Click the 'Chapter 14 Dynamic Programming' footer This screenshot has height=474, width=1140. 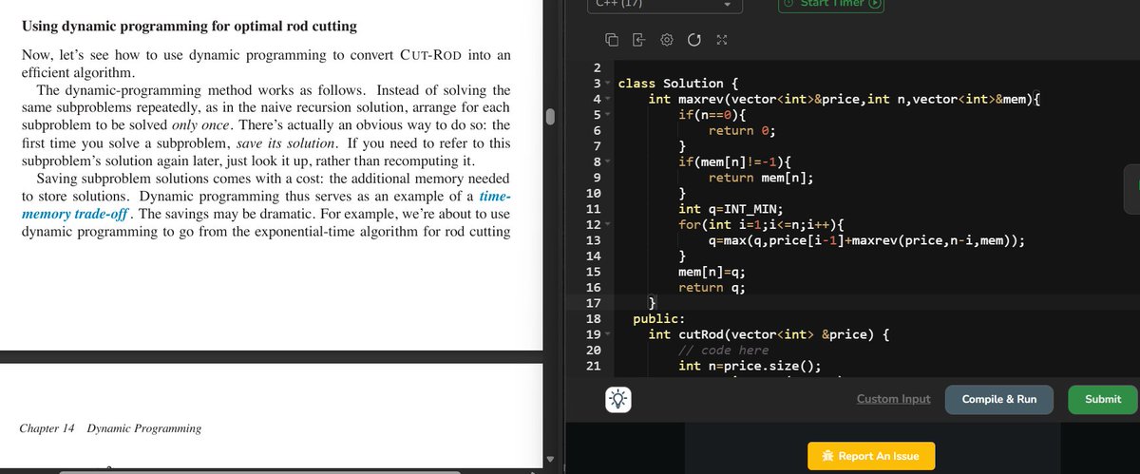tap(110, 428)
